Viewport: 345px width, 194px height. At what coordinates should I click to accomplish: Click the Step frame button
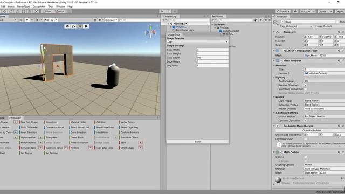175,11
